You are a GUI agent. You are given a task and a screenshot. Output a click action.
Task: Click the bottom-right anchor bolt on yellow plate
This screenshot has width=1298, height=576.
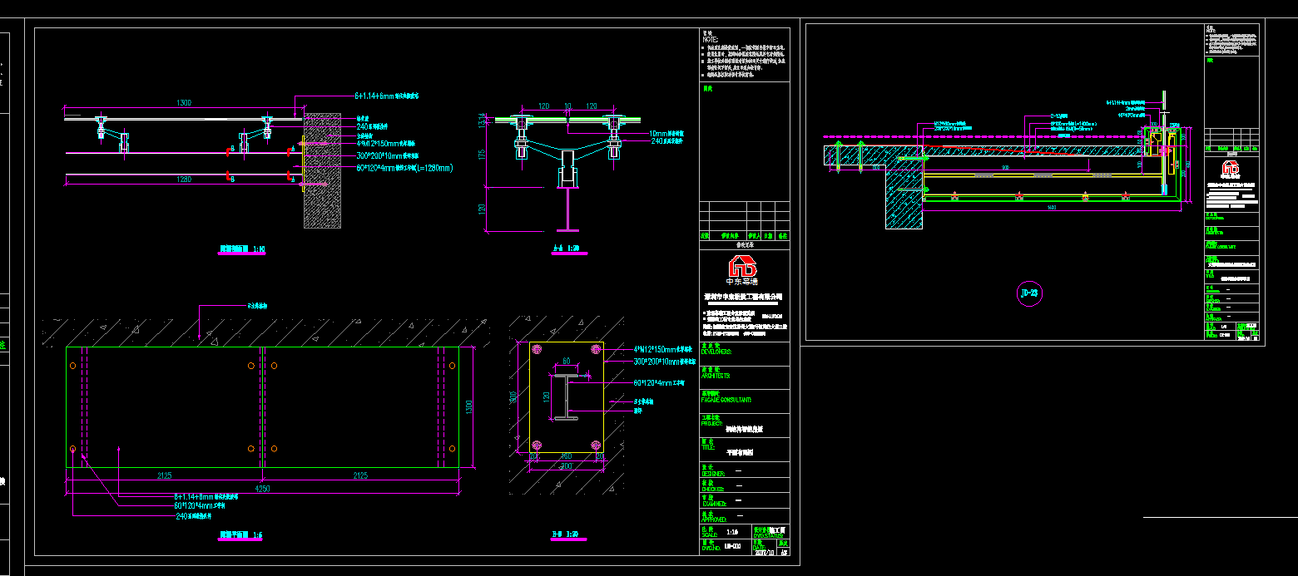[594, 444]
